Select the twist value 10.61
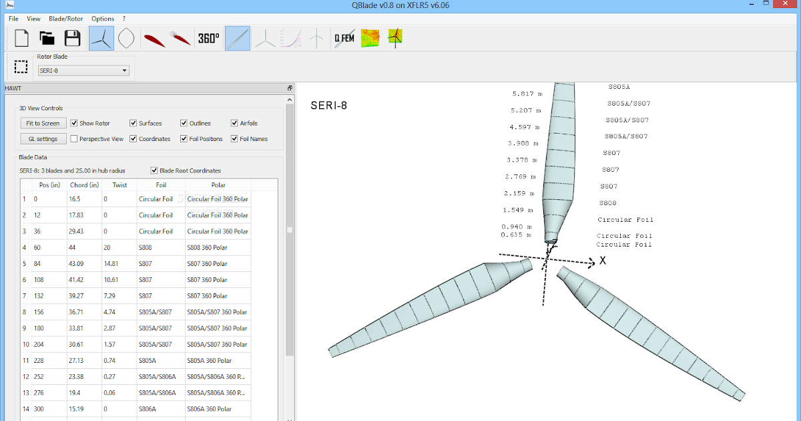 coord(119,279)
